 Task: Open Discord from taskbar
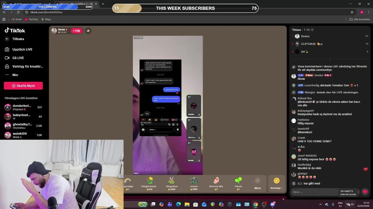(272, 204)
